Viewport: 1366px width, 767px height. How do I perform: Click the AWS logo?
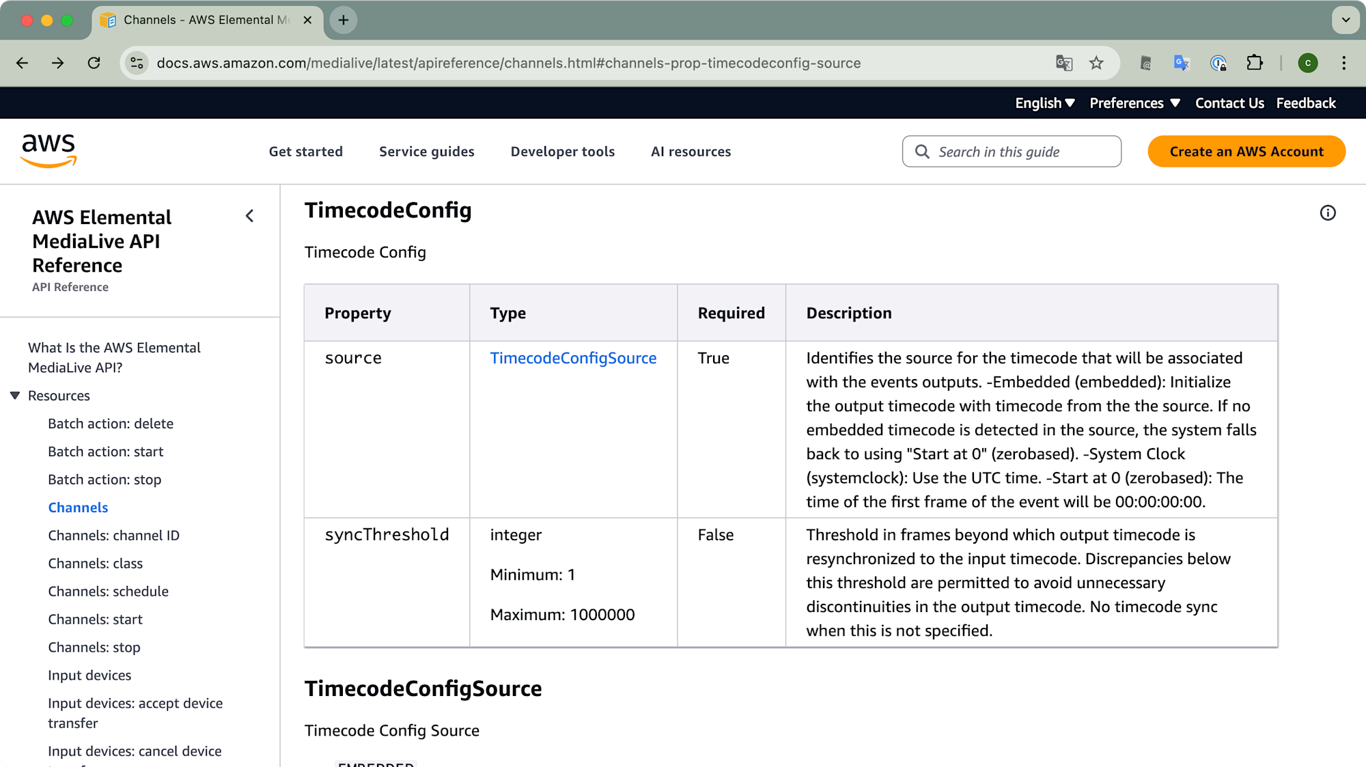coord(48,151)
